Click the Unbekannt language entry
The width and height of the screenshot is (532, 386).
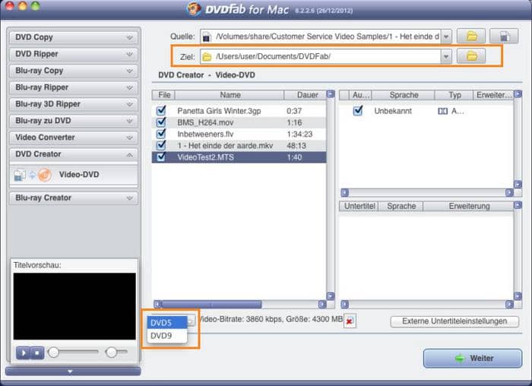(393, 111)
